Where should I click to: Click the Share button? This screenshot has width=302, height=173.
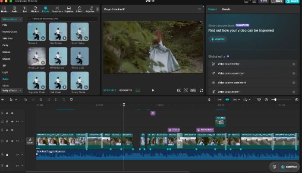tap(277, 1)
